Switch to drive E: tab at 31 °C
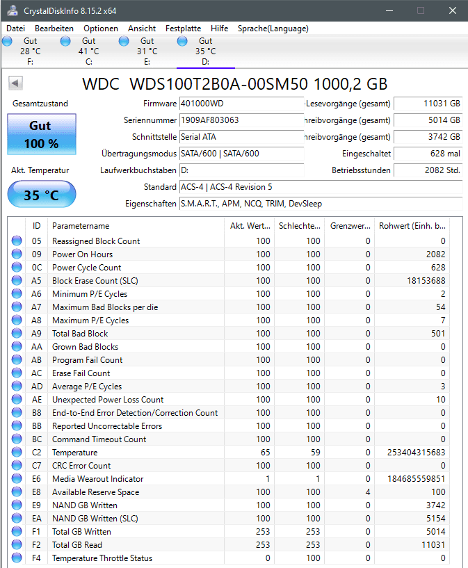Screen dimensions: 468x568 147,51
